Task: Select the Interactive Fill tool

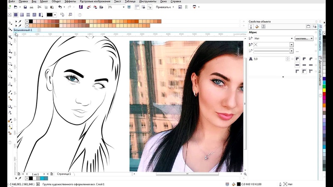Action: click(10, 127)
